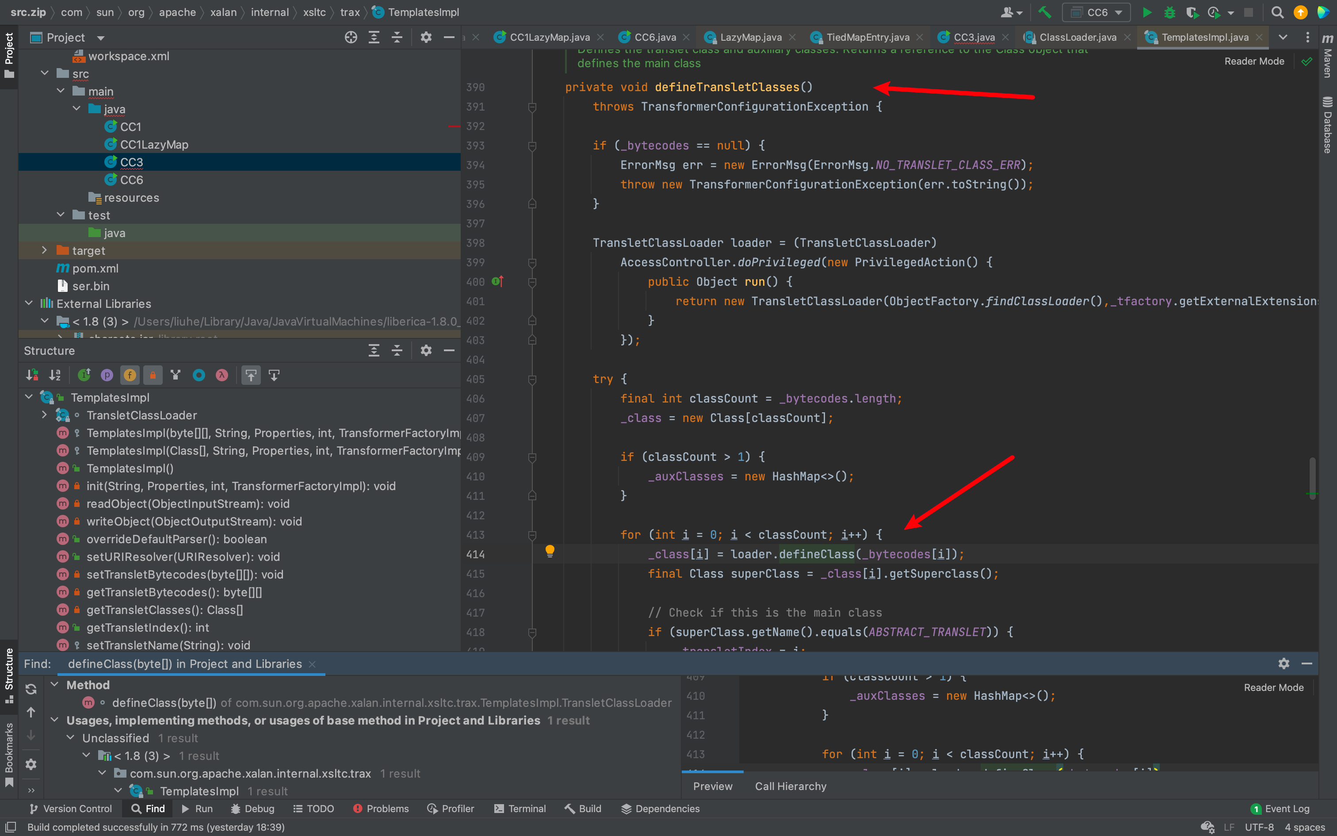Expand TransletClassLoader in Structure tree

45,415
